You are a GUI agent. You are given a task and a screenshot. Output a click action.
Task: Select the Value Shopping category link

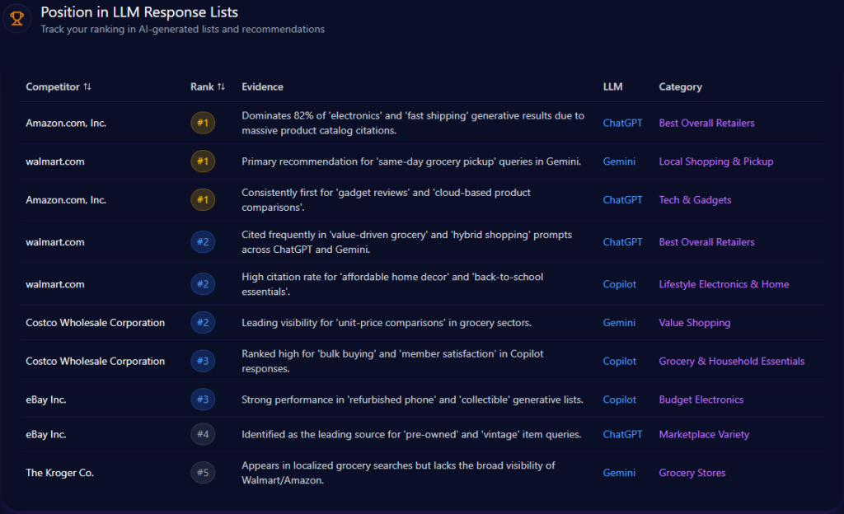694,323
